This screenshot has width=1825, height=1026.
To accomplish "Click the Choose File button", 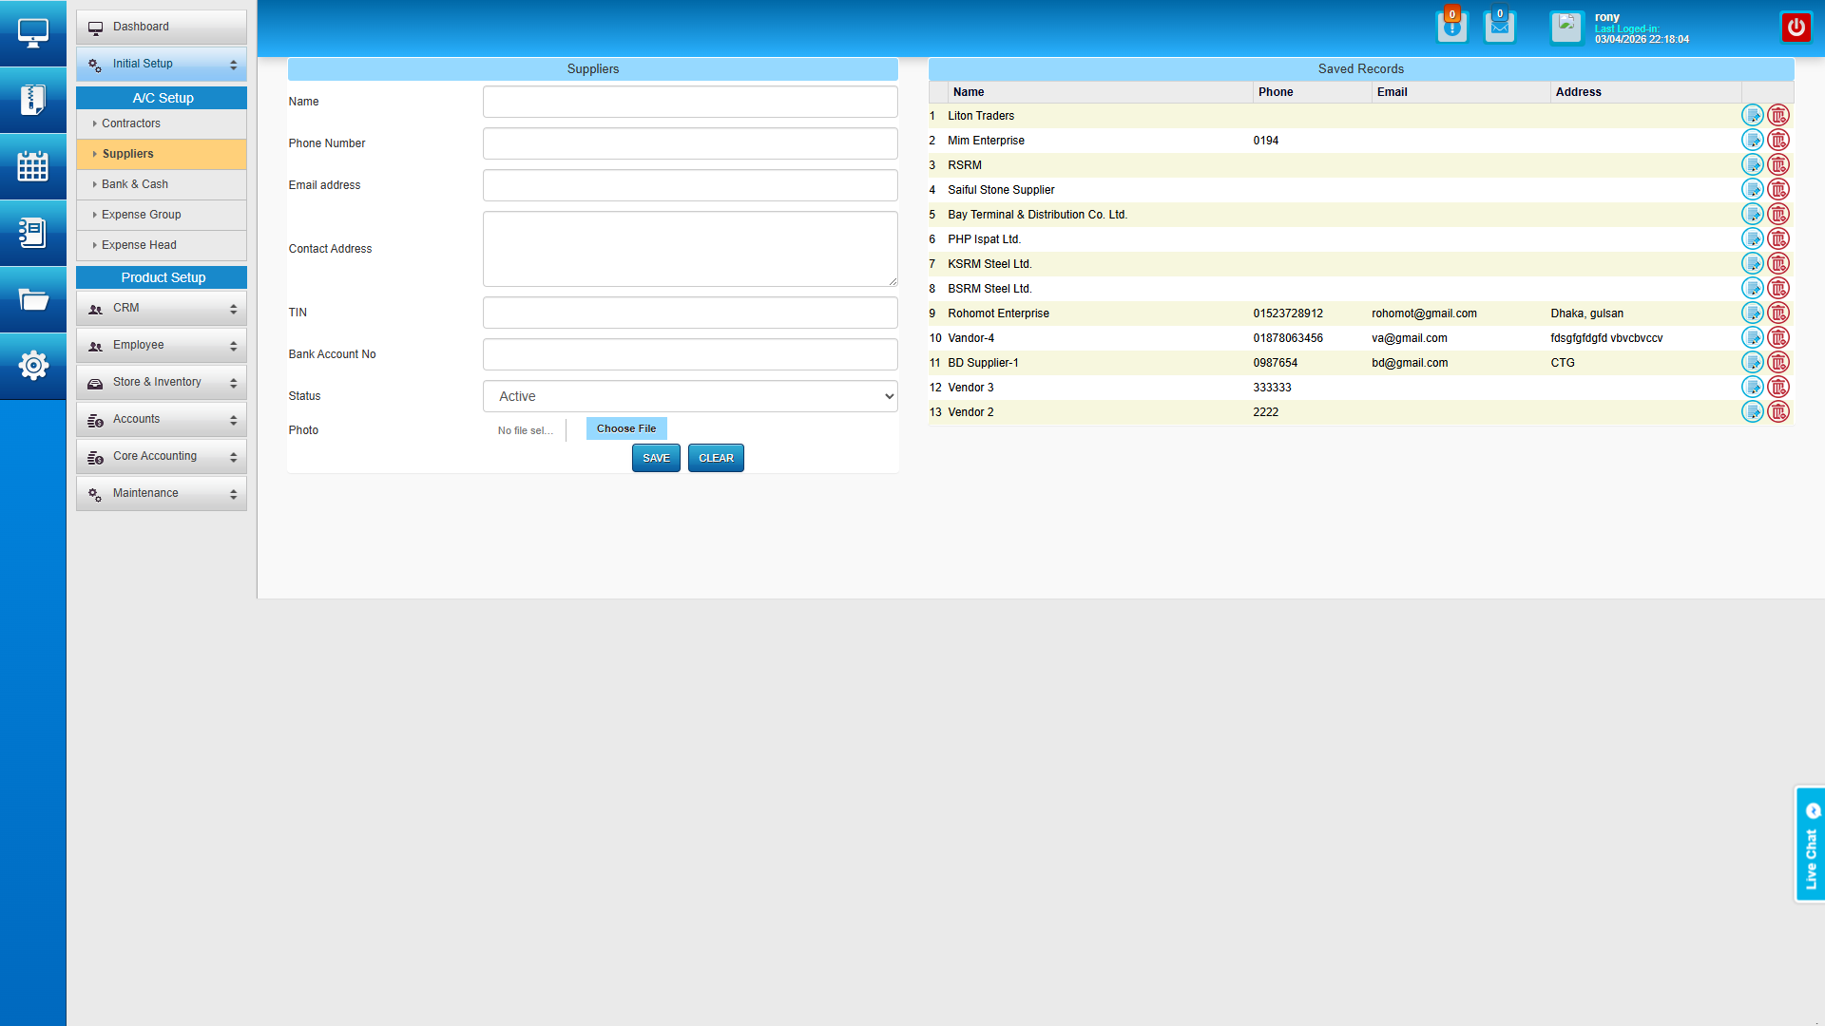I will (x=626, y=428).
